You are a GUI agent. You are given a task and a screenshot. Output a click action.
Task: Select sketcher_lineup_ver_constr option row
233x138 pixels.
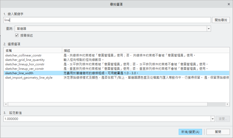[x=25, y=69]
